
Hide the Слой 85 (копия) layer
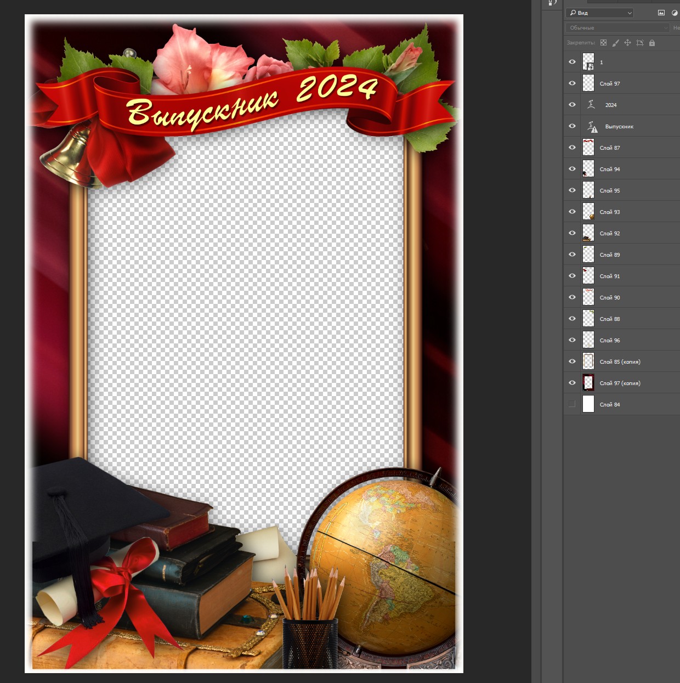click(572, 362)
